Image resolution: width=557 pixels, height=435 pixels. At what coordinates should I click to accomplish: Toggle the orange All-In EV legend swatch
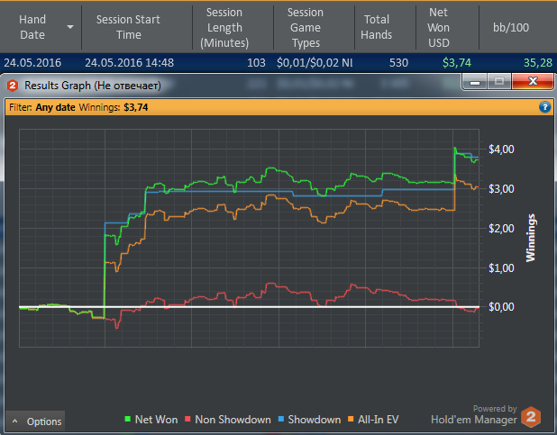click(x=351, y=419)
